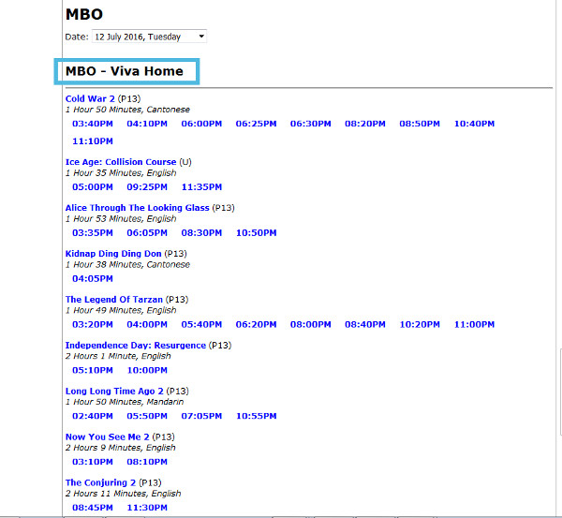Select Independence Day 05:10PM showtime
This screenshot has height=518, width=562.
tap(93, 370)
